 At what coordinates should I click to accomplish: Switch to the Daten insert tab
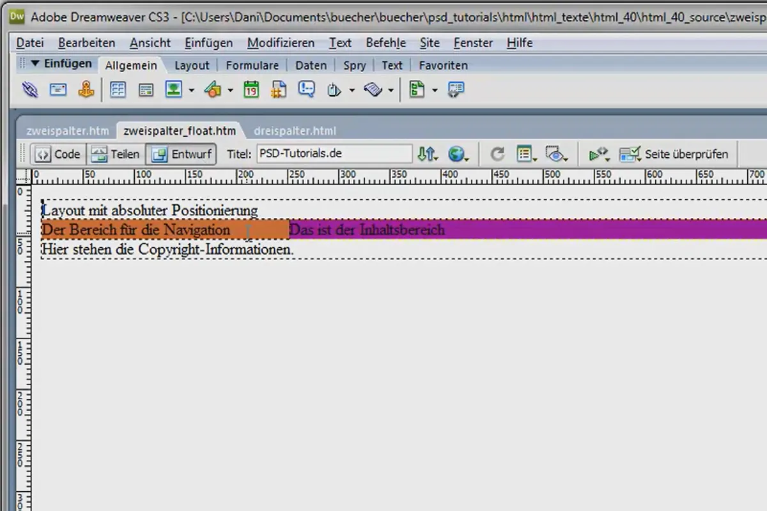click(x=311, y=65)
